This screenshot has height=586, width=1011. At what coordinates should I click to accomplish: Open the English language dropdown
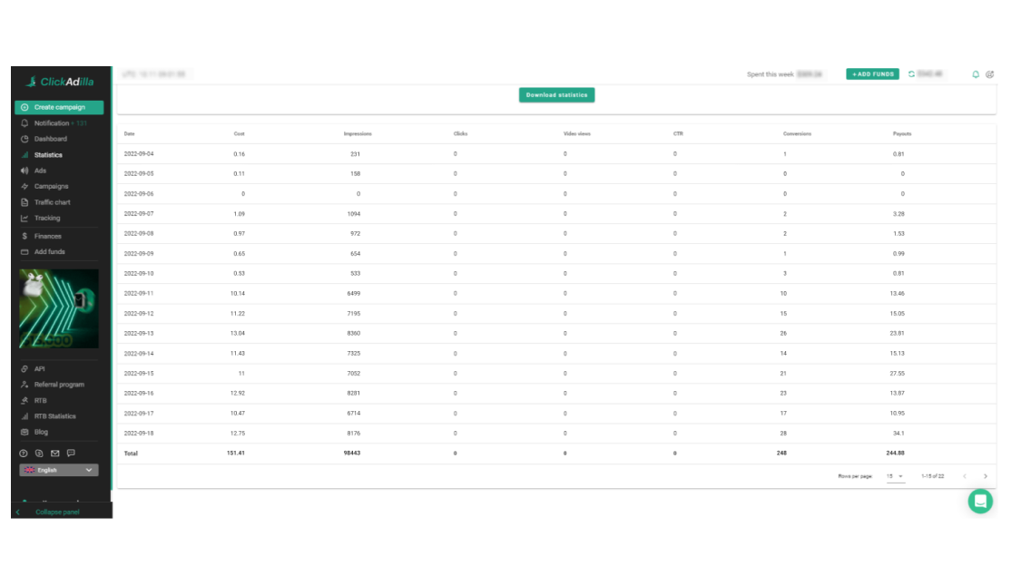[x=57, y=469]
